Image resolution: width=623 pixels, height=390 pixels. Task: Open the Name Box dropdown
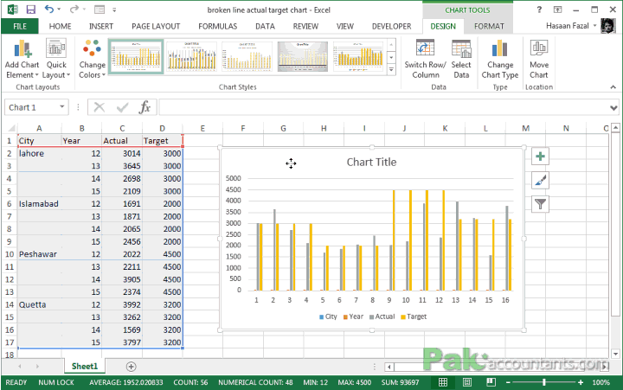[62, 107]
